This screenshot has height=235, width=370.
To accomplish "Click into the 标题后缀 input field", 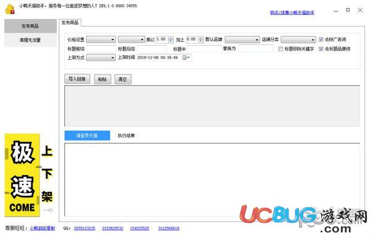I will (152, 49).
